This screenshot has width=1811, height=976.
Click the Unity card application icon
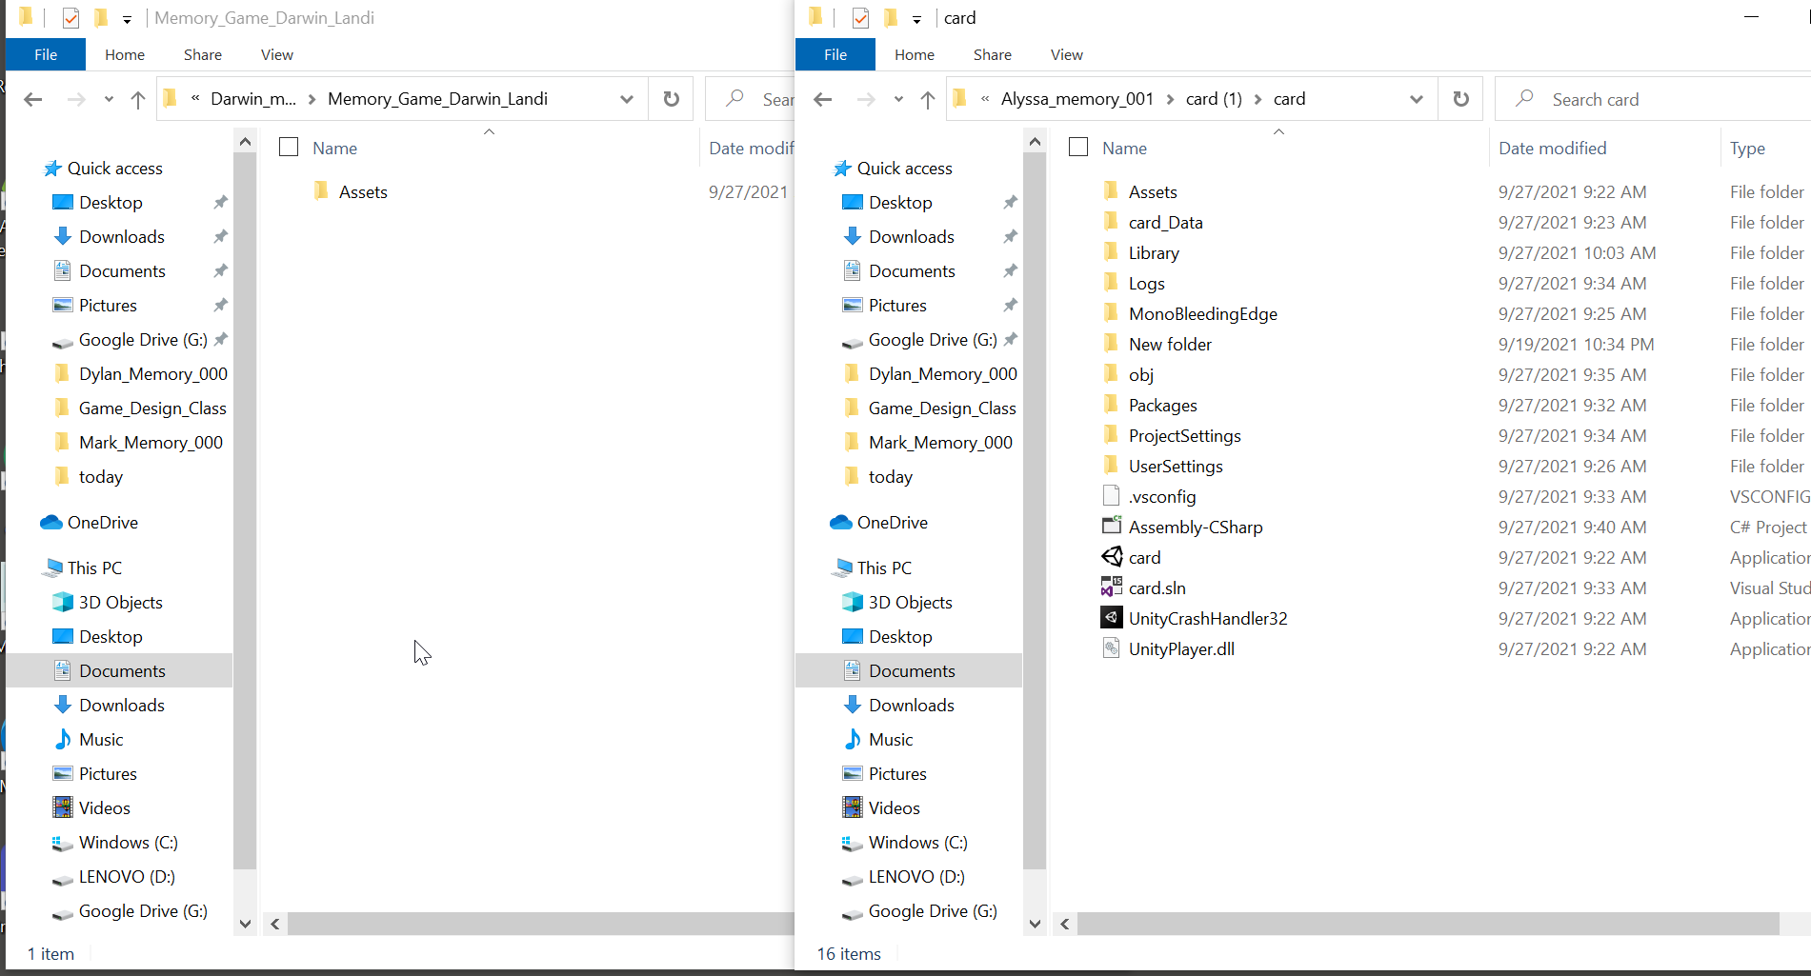(1111, 557)
